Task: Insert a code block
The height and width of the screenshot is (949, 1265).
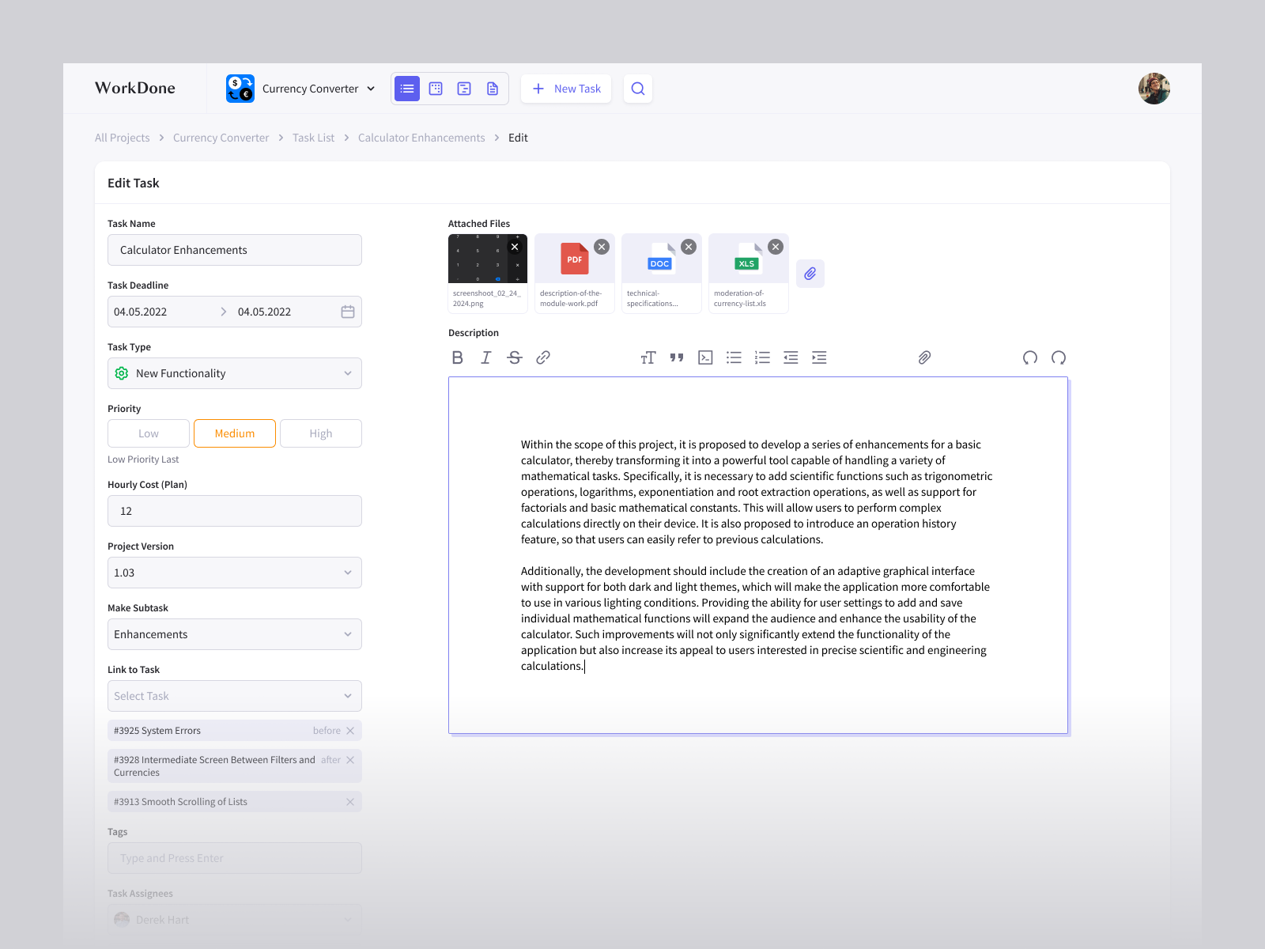Action: (705, 357)
